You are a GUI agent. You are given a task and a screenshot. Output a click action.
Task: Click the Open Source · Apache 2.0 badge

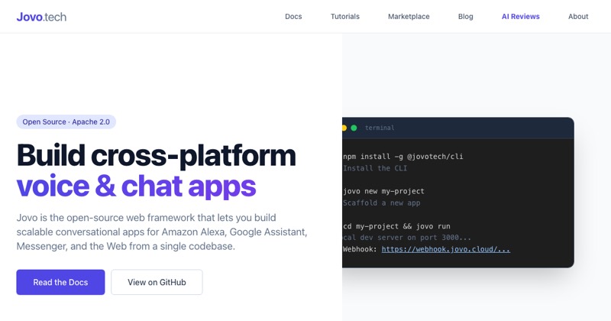tap(66, 122)
